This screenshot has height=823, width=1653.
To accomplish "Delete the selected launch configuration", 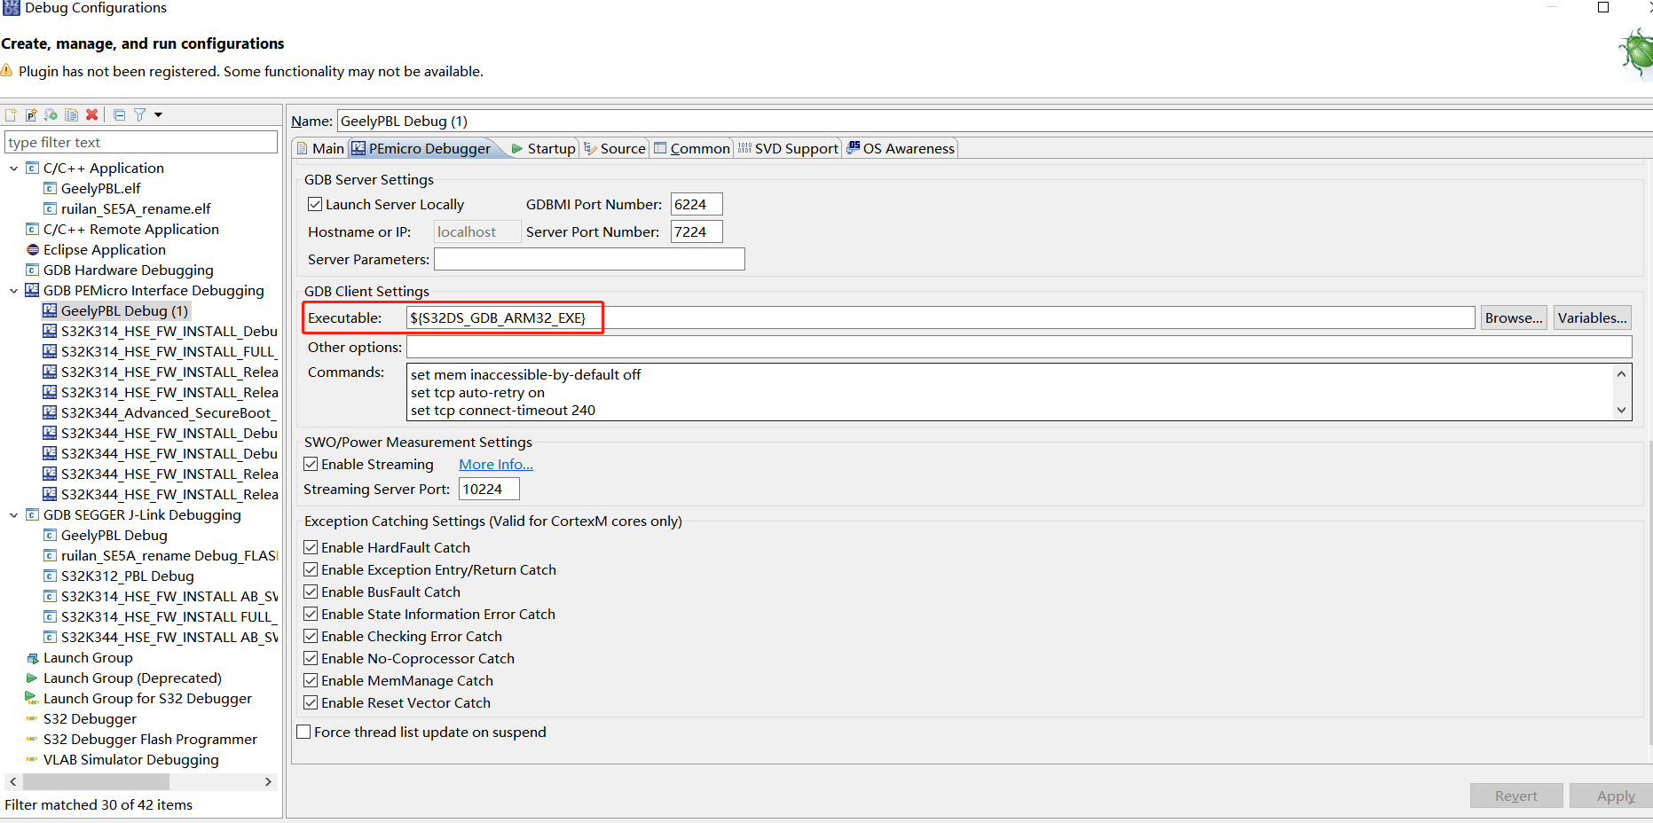I will click(91, 114).
